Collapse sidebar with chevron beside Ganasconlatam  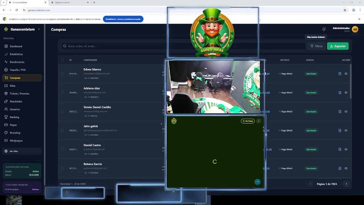point(39,29)
